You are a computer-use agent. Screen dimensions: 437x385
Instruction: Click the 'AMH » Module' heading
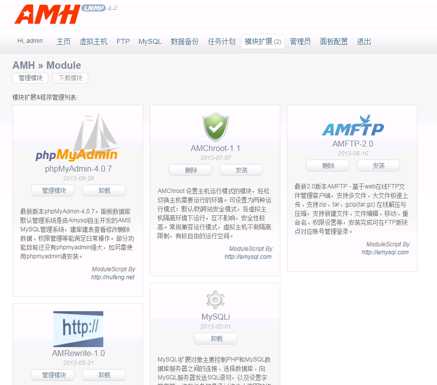tap(47, 65)
